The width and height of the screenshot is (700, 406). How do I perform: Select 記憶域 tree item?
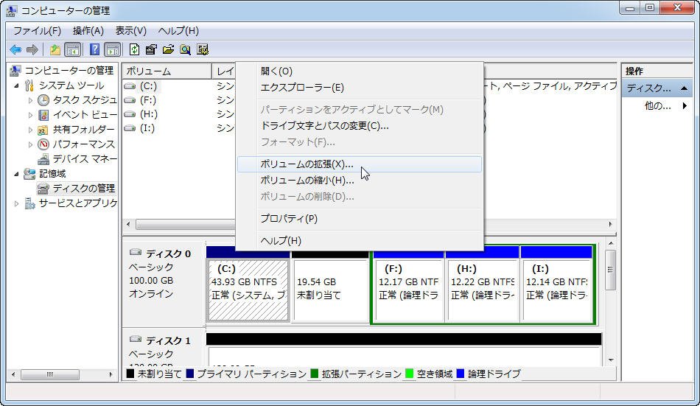52,174
